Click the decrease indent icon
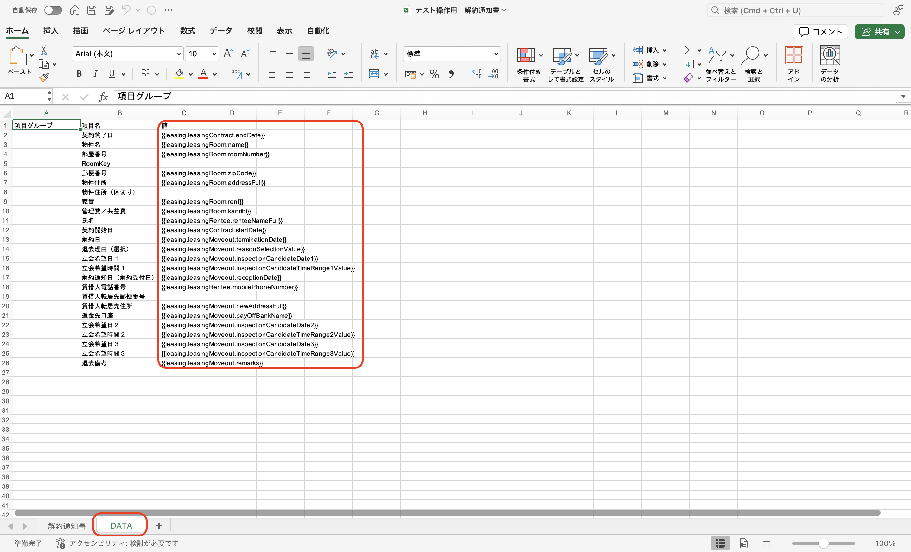This screenshot has height=552, width=911. 332,74
